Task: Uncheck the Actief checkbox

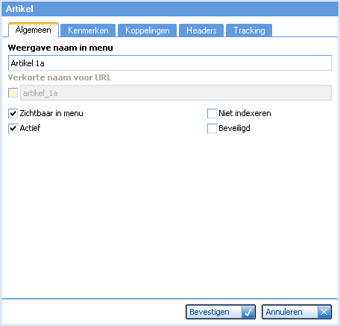Action: [13, 128]
